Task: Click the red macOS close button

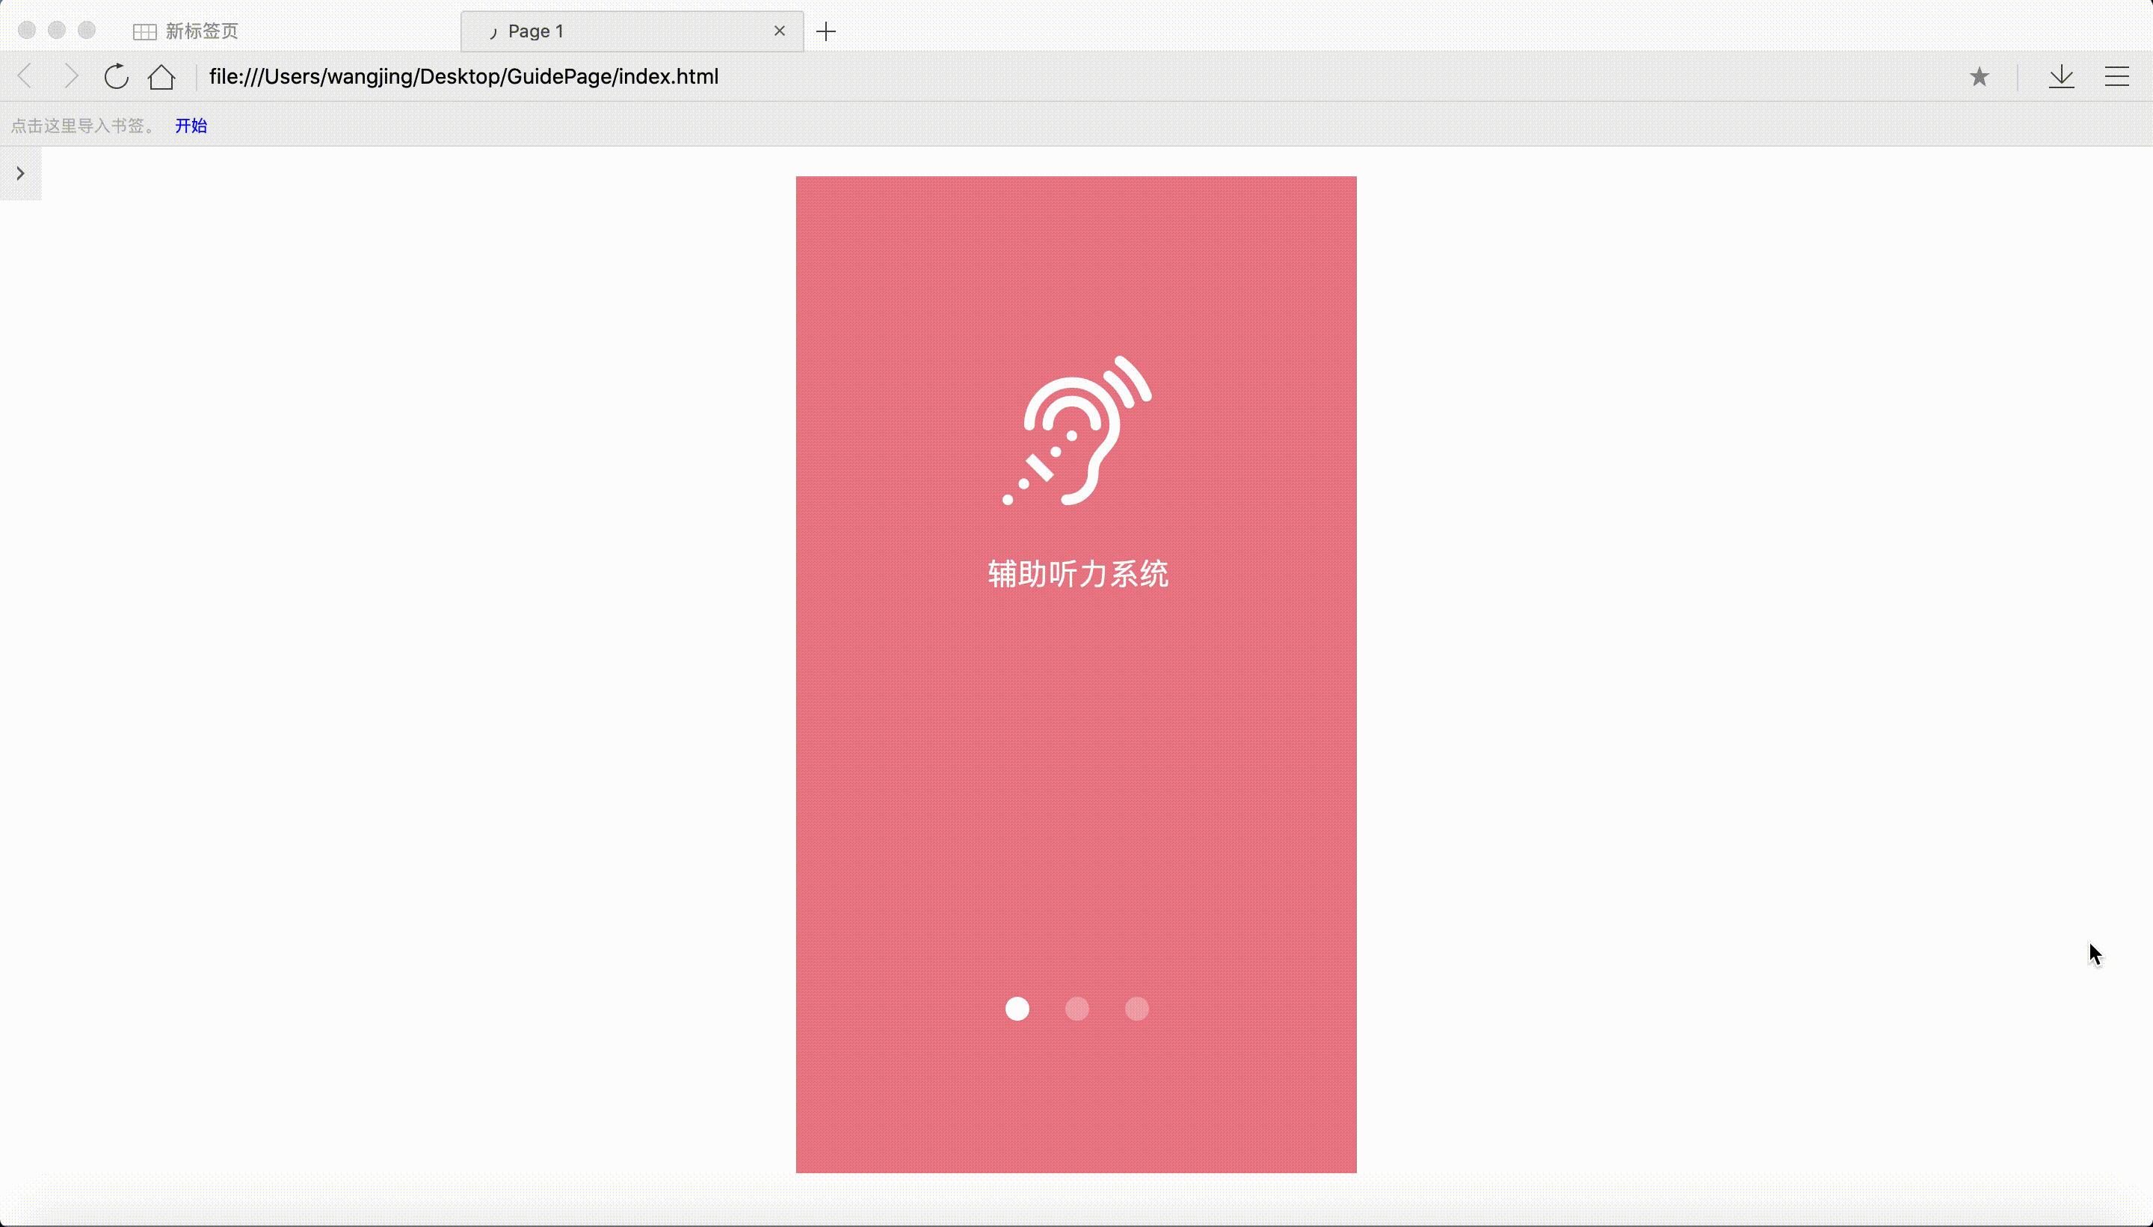Action: point(27,31)
